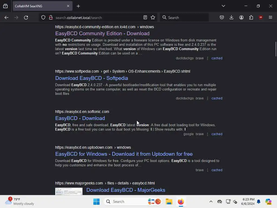The image size is (277, 208).
Task: Show hidden system tray icons
Action: pyautogui.click(x=211, y=201)
